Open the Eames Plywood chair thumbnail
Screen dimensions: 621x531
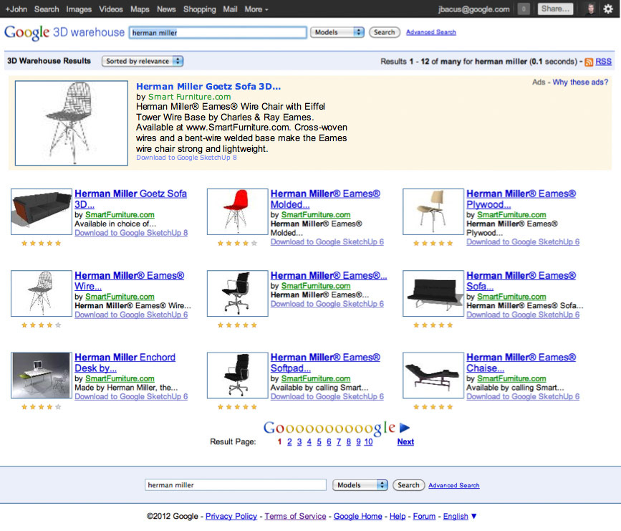tap(433, 211)
